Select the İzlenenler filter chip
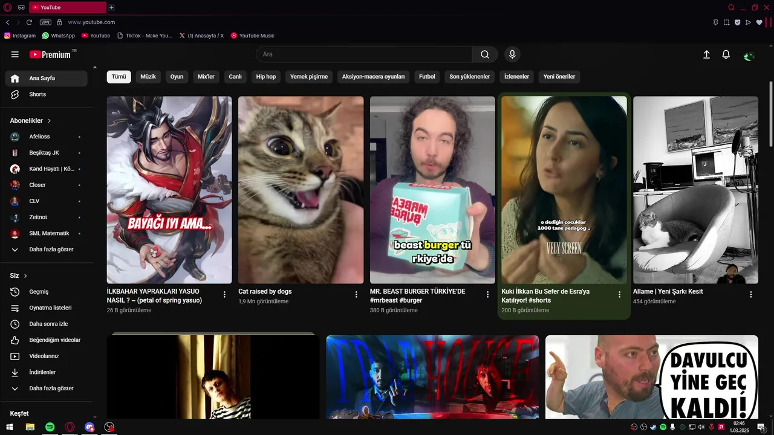This screenshot has width=774, height=435. tap(516, 77)
